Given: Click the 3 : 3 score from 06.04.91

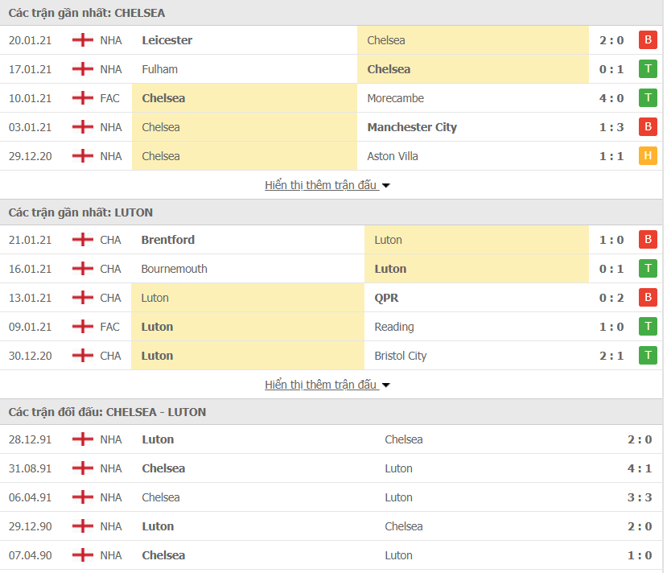Looking at the screenshot, I should pos(640,497).
